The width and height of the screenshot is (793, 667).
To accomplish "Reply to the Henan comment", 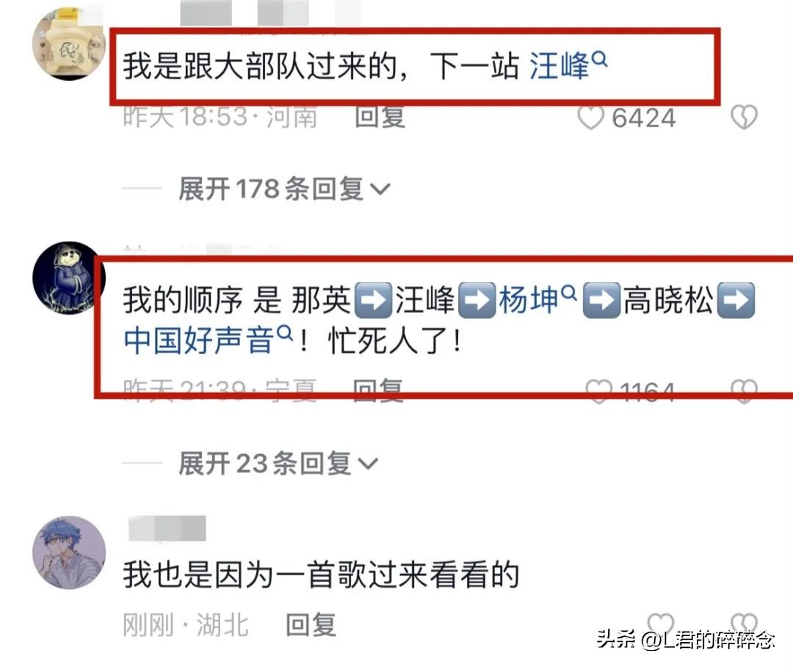I will pos(380,117).
